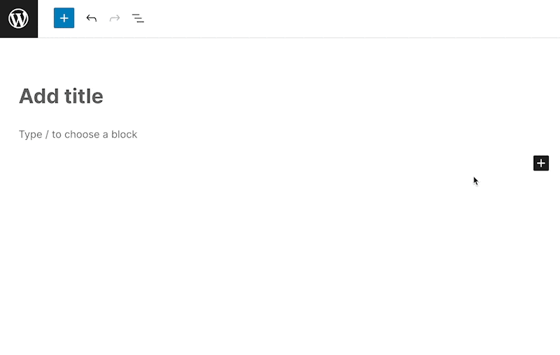
Task: Click the Redo arrow icon
Action: pyautogui.click(x=115, y=18)
